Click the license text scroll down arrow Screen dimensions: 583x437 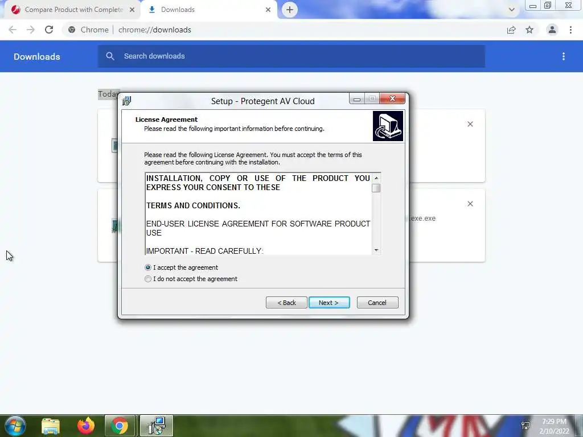(x=376, y=250)
